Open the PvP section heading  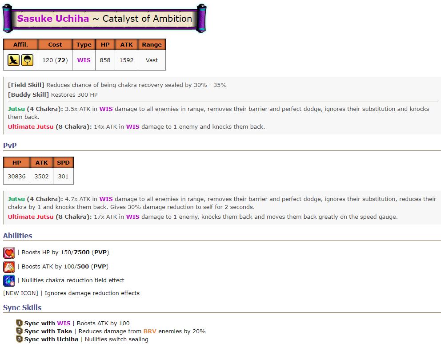pyautogui.click(x=10, y=146)
